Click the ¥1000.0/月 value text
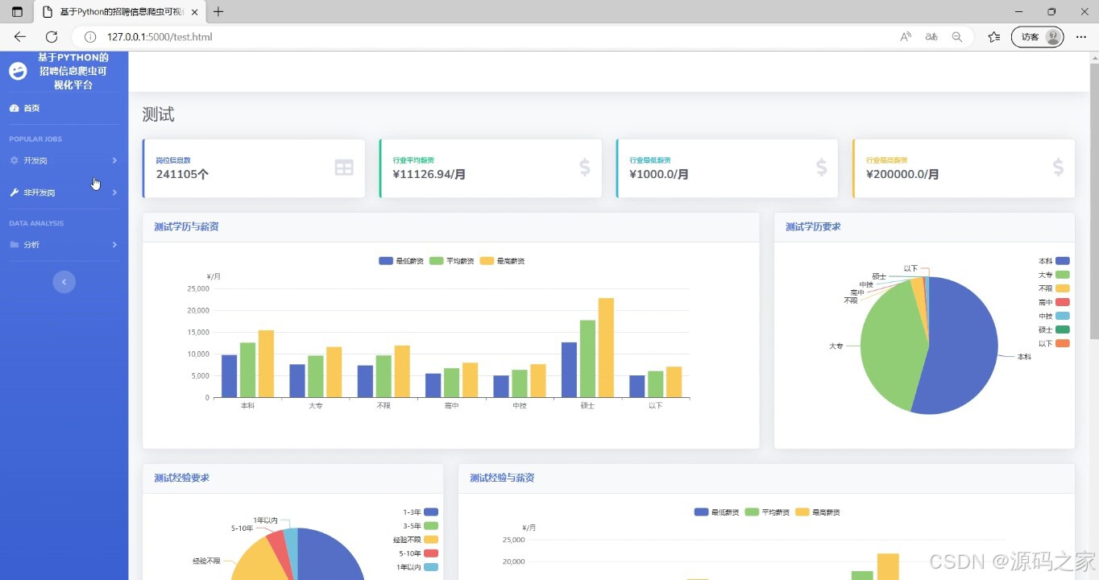Image resolution: width=1099 pixels, height=580 pixels. coord(659,174)
